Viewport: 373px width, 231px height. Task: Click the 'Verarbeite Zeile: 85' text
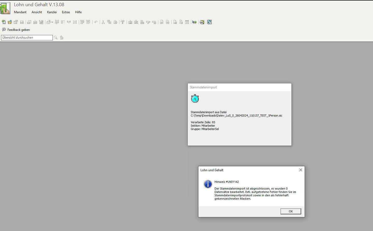203,122
